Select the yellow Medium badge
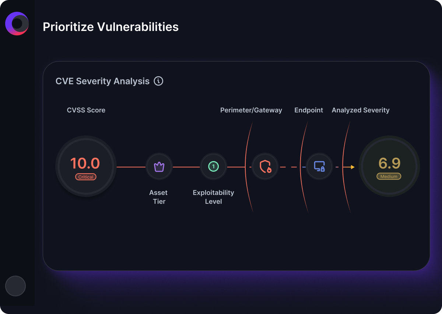This screenshot has width=442, height=314. (389, 177)
